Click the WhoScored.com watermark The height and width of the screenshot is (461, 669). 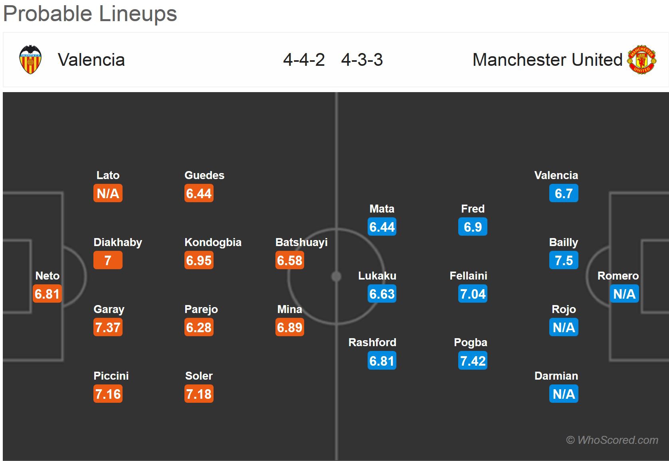(x=612, y=440)
